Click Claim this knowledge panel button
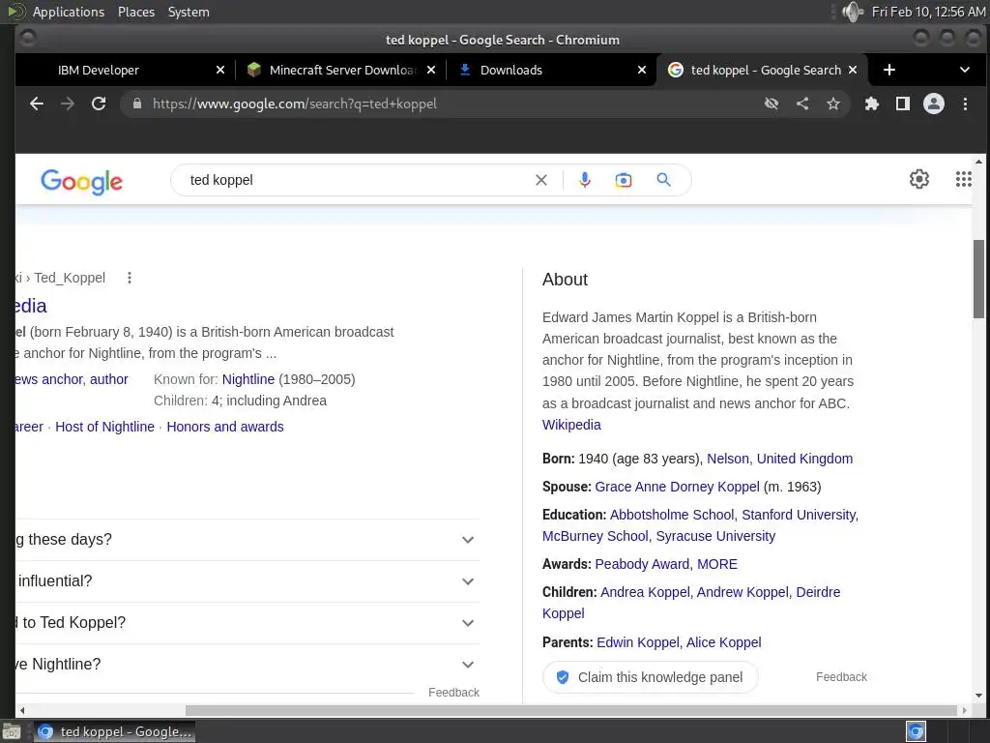This screenshot has height=743, width=990. (x=650, y=677)
